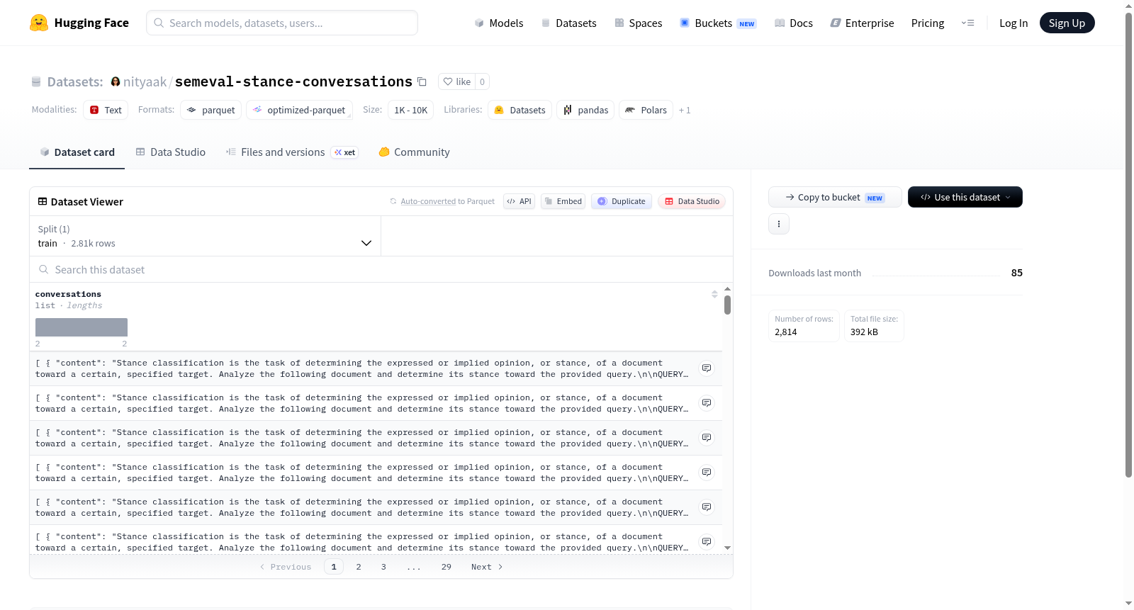Go to page 2 of the dataset
Image resolution: width=1134 pixels, height=610 pixels.
tap(359, 567)
